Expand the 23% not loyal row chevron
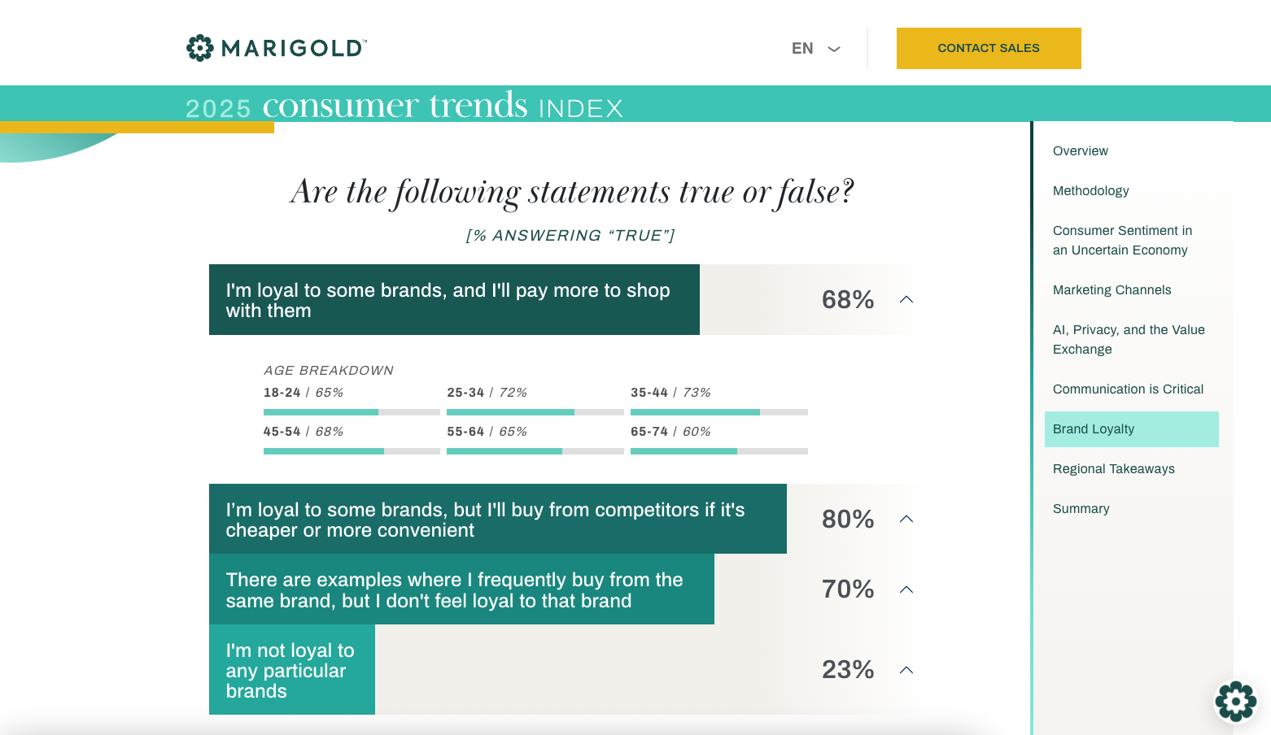Viewport: 1271px width, 735px height. click(906, 670)
